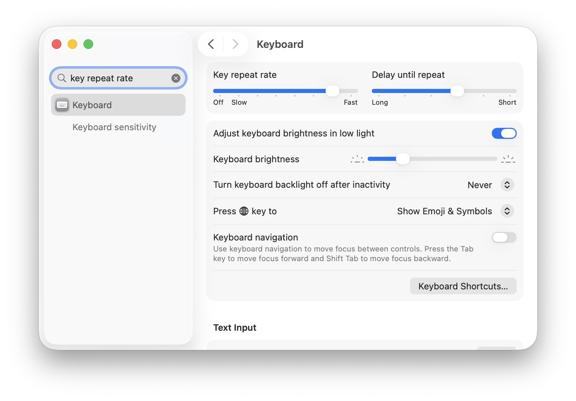
Task: Click the 'Keyboard' page title
Action: pyautogui.click(x=280, y=44)
